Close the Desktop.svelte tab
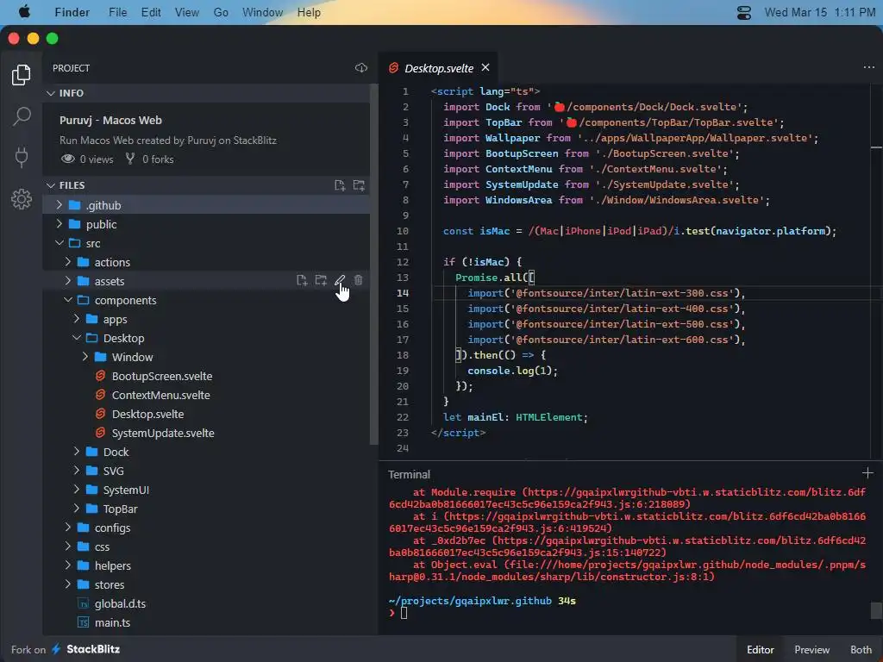This screenshot has height=662, width=883. [x=485, y=67]
